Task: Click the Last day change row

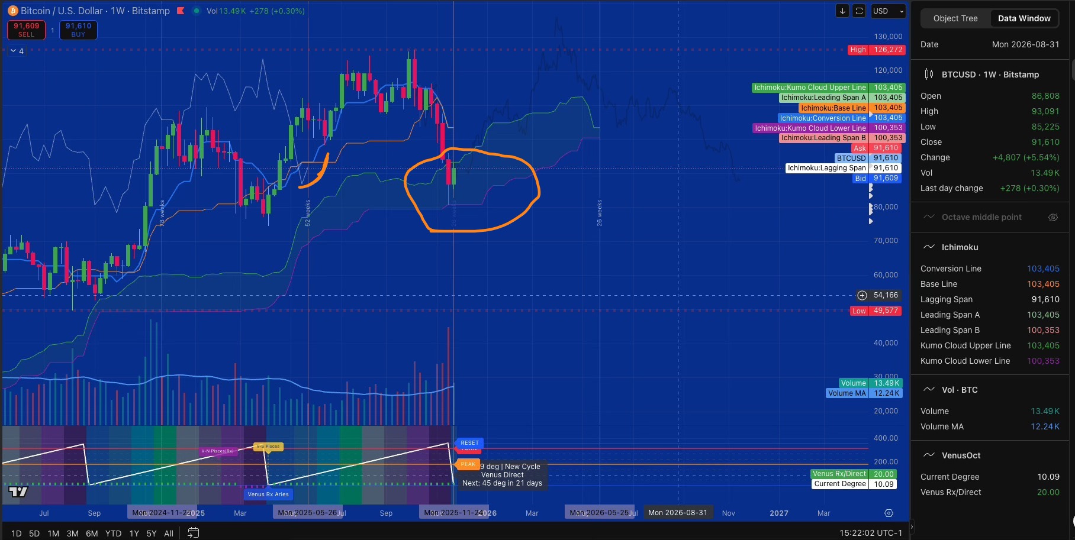Action: [990, 188]
